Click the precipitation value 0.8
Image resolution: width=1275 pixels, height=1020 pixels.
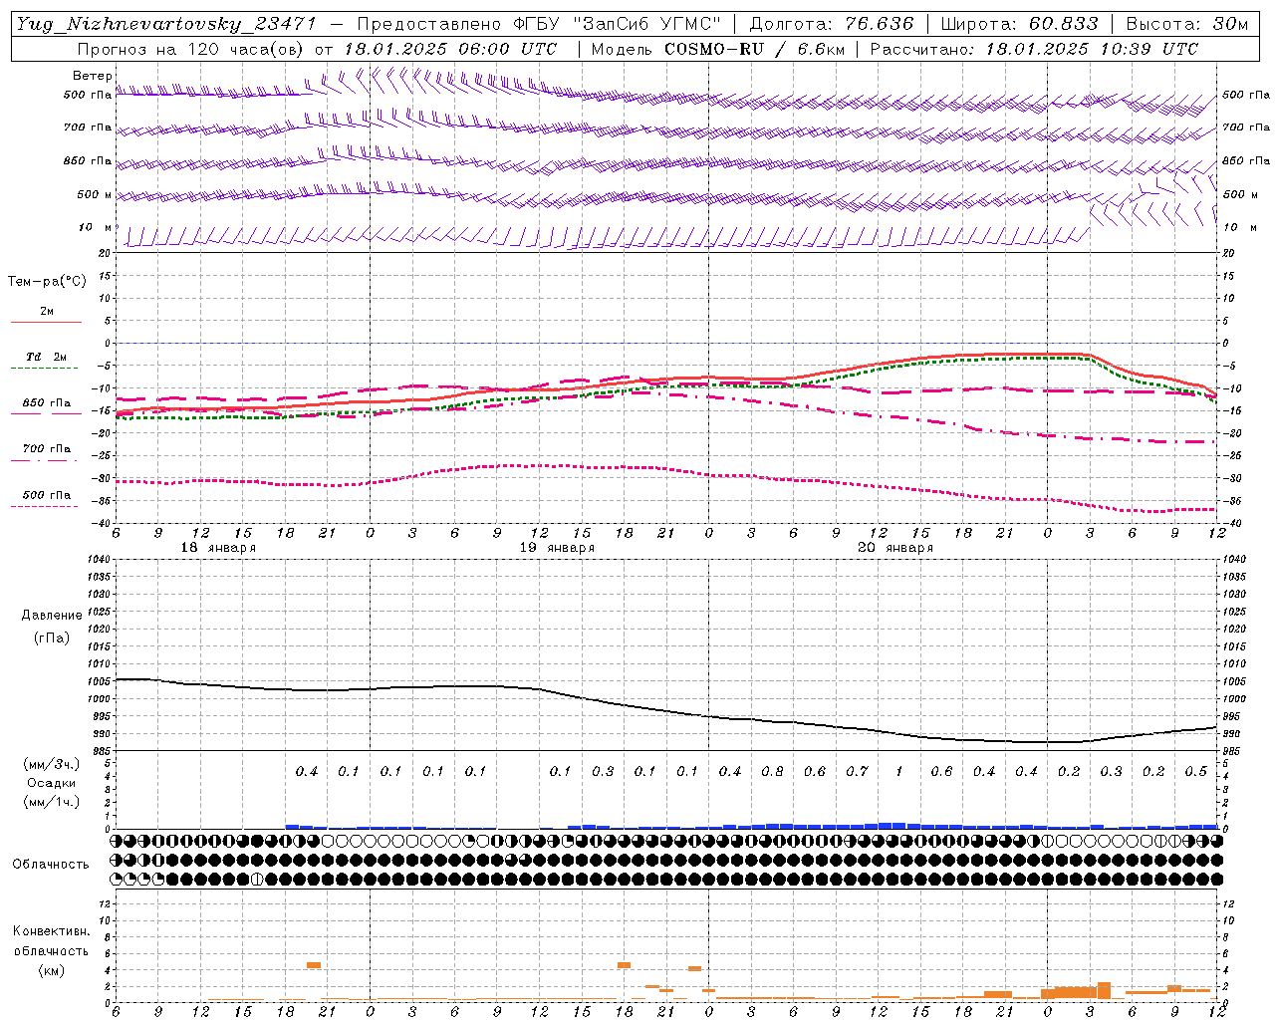[772, 771]
